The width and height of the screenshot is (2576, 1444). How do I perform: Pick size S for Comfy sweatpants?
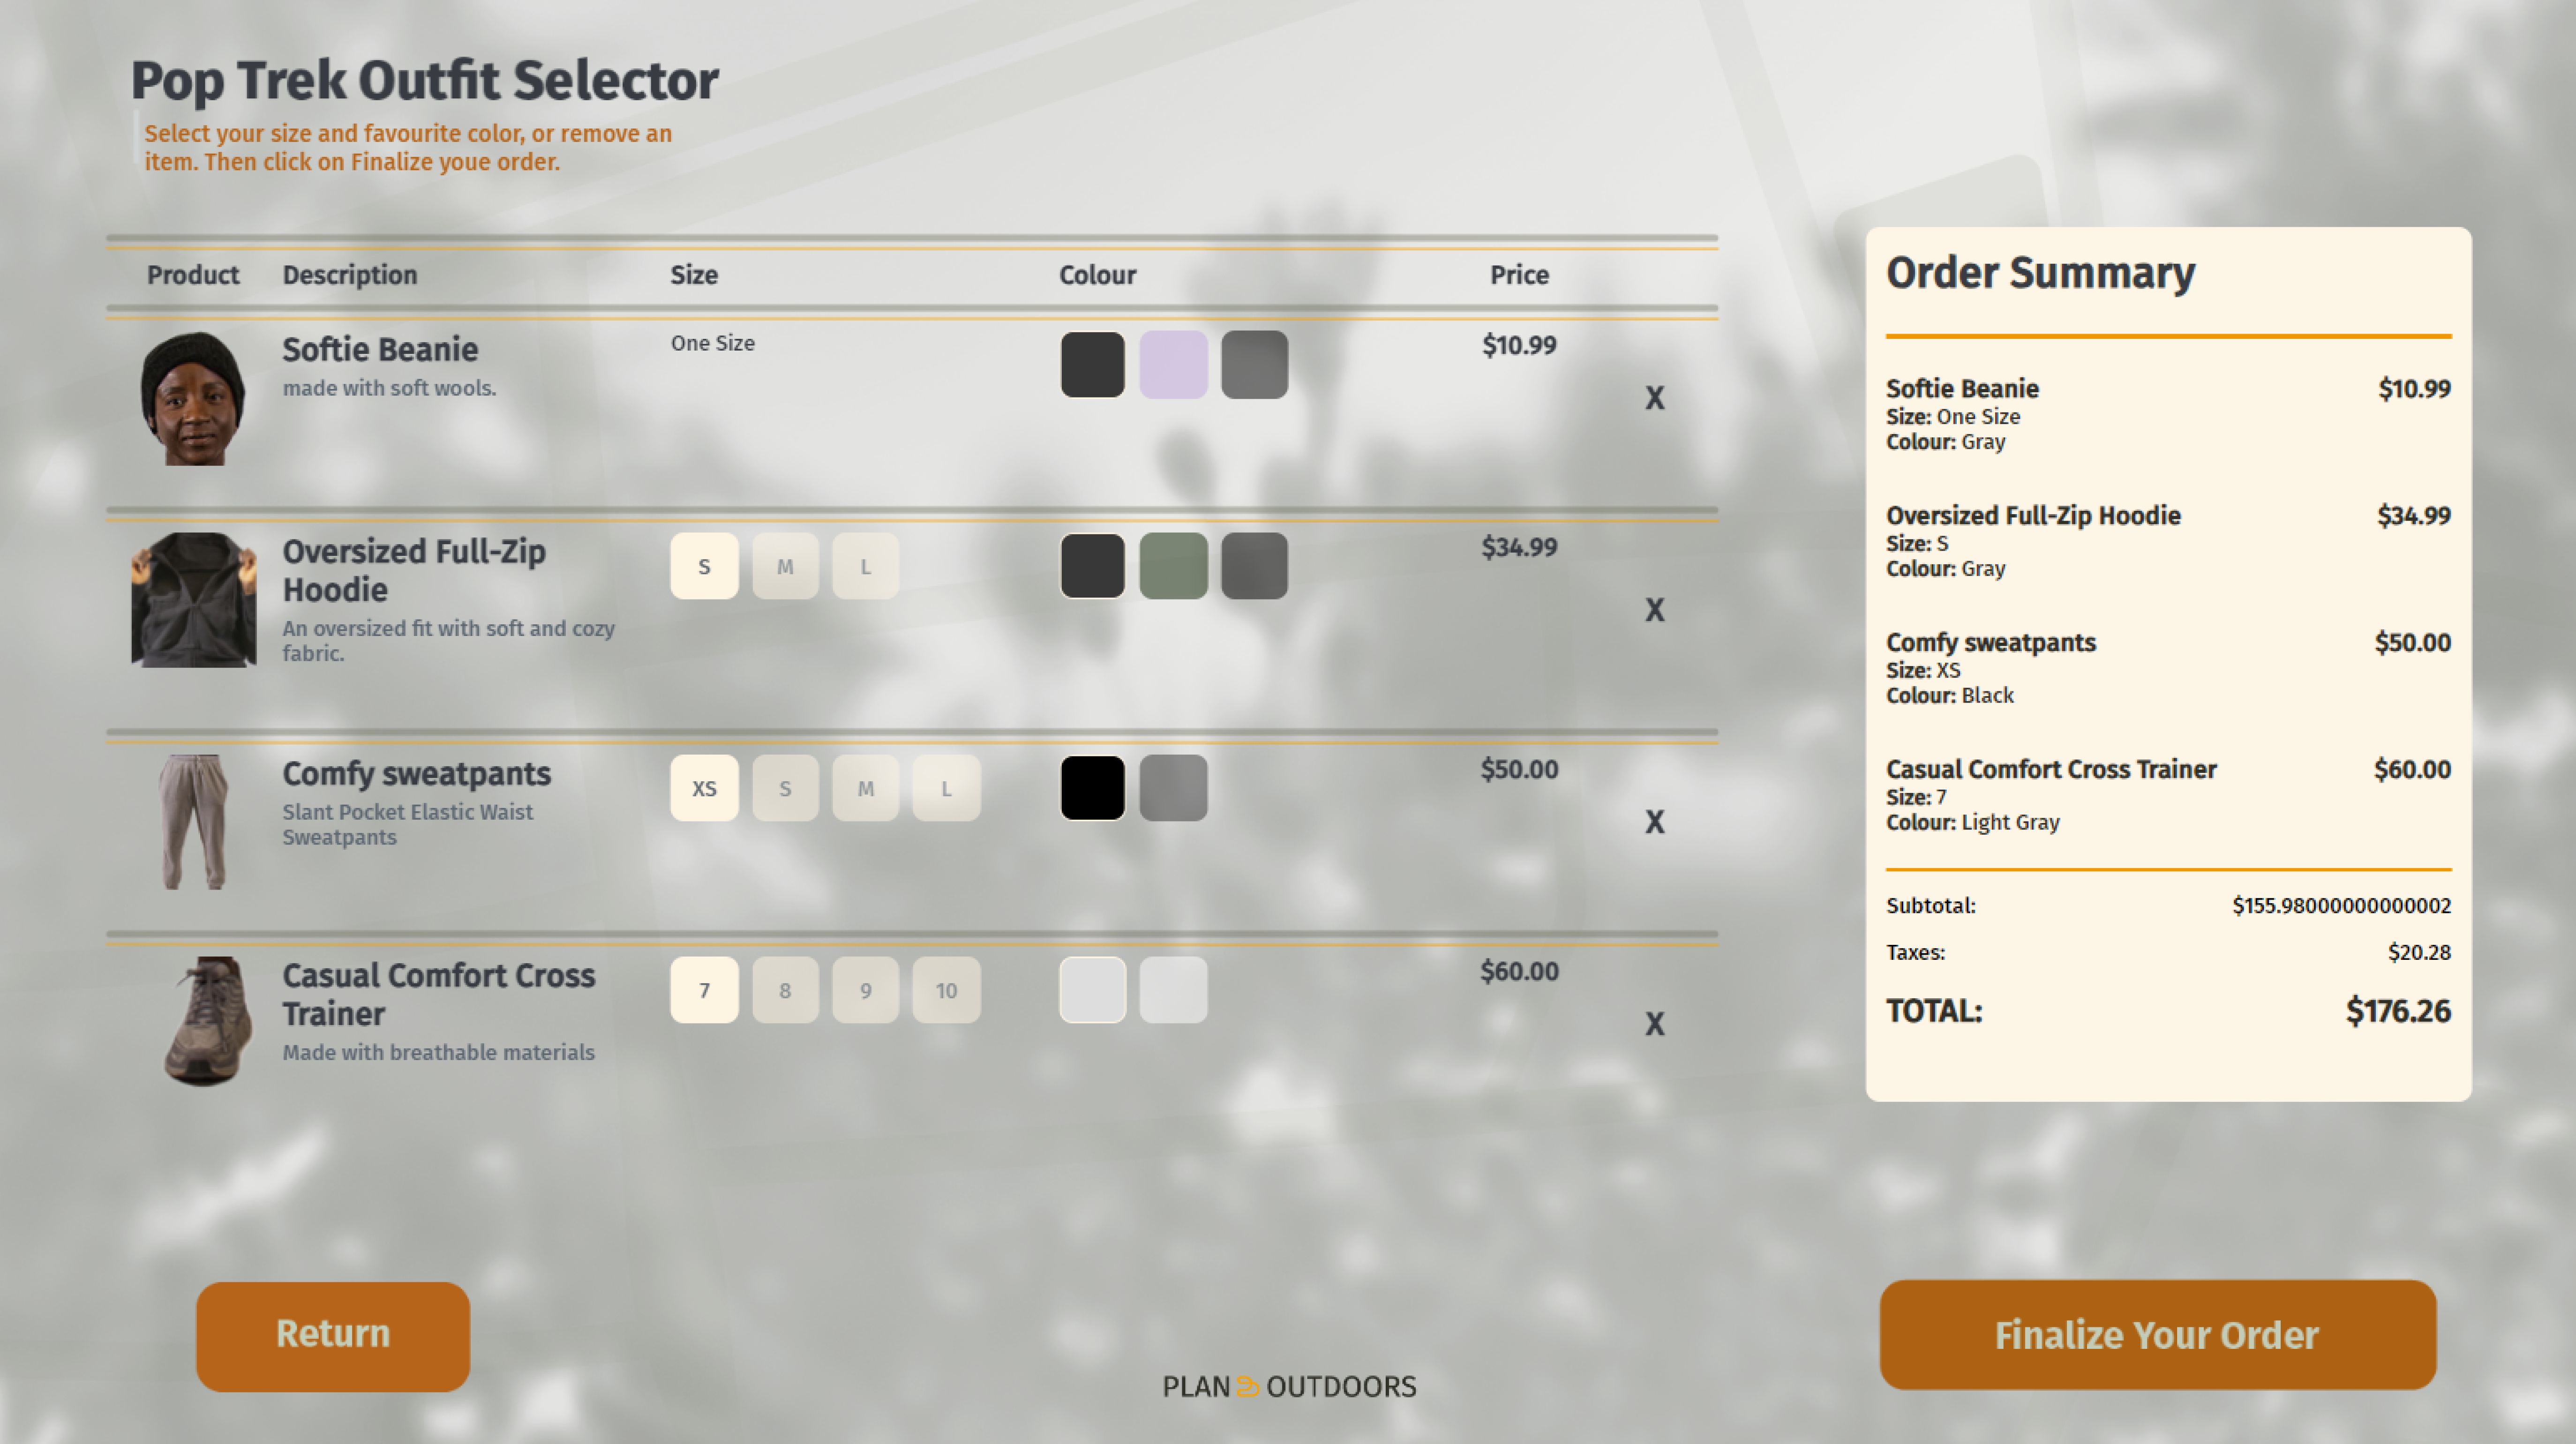click(785, 788)
